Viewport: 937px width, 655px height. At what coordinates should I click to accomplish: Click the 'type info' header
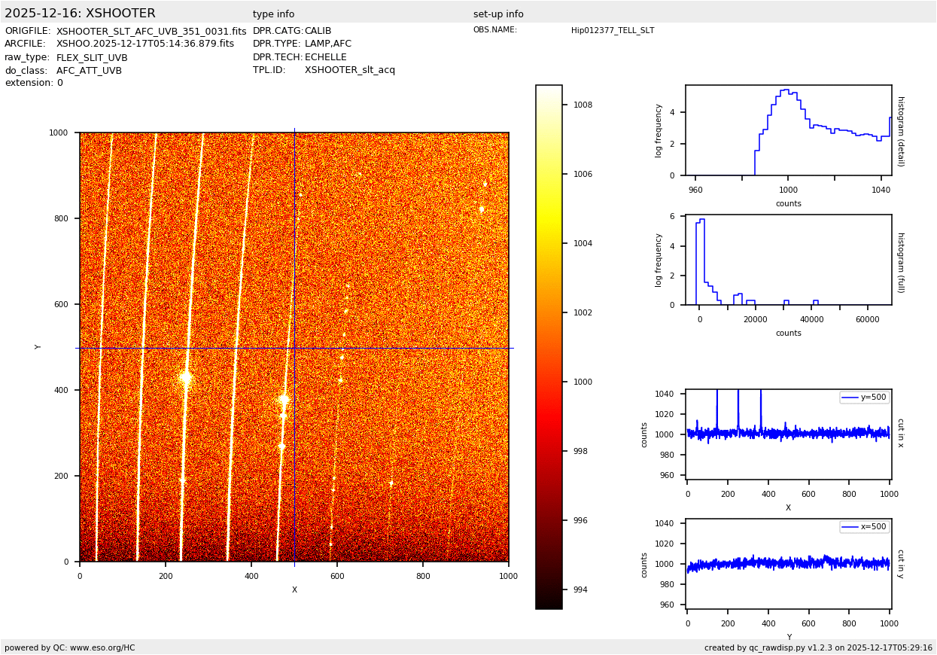click(x=273, y=14)
